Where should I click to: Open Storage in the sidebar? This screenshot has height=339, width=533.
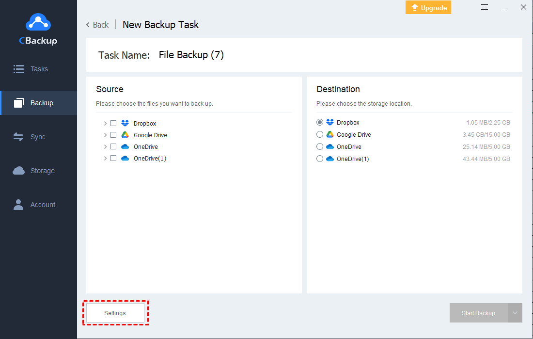(x=38, y=171)
